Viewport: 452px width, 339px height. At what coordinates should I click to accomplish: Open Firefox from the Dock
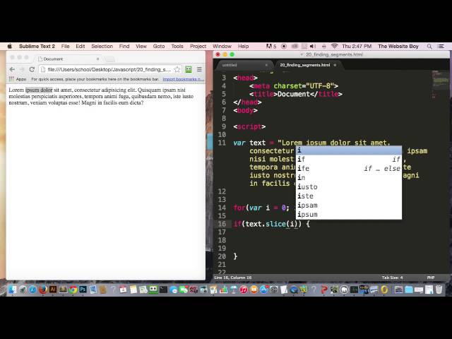pos(42,290)
